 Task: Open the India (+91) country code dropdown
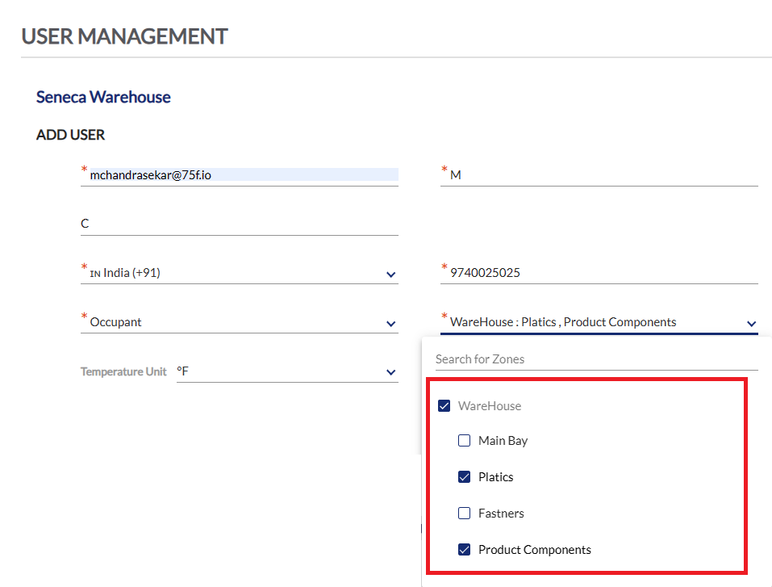240,273
